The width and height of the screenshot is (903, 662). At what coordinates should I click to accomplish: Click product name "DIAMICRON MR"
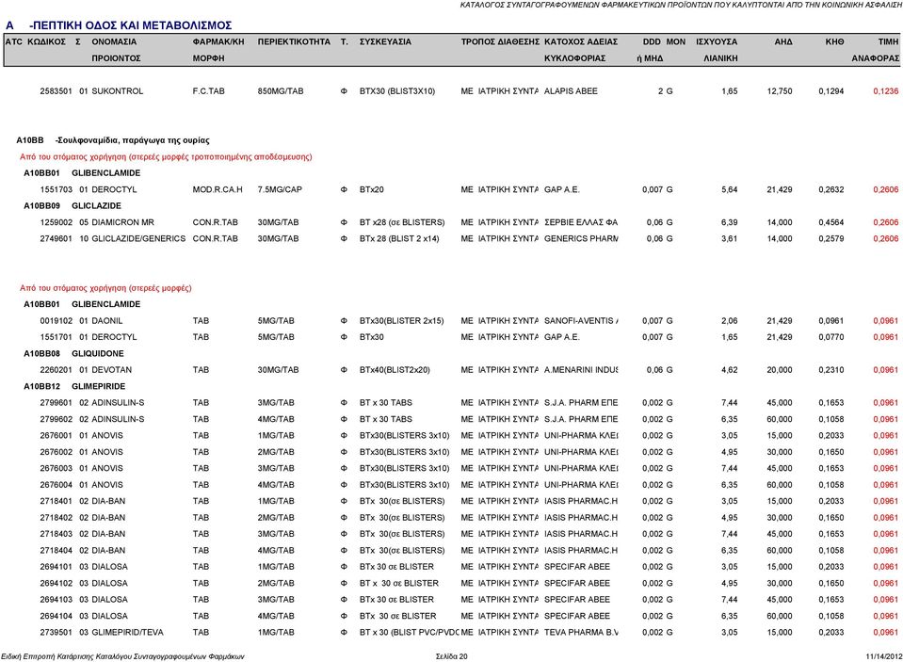click(122, 222)
